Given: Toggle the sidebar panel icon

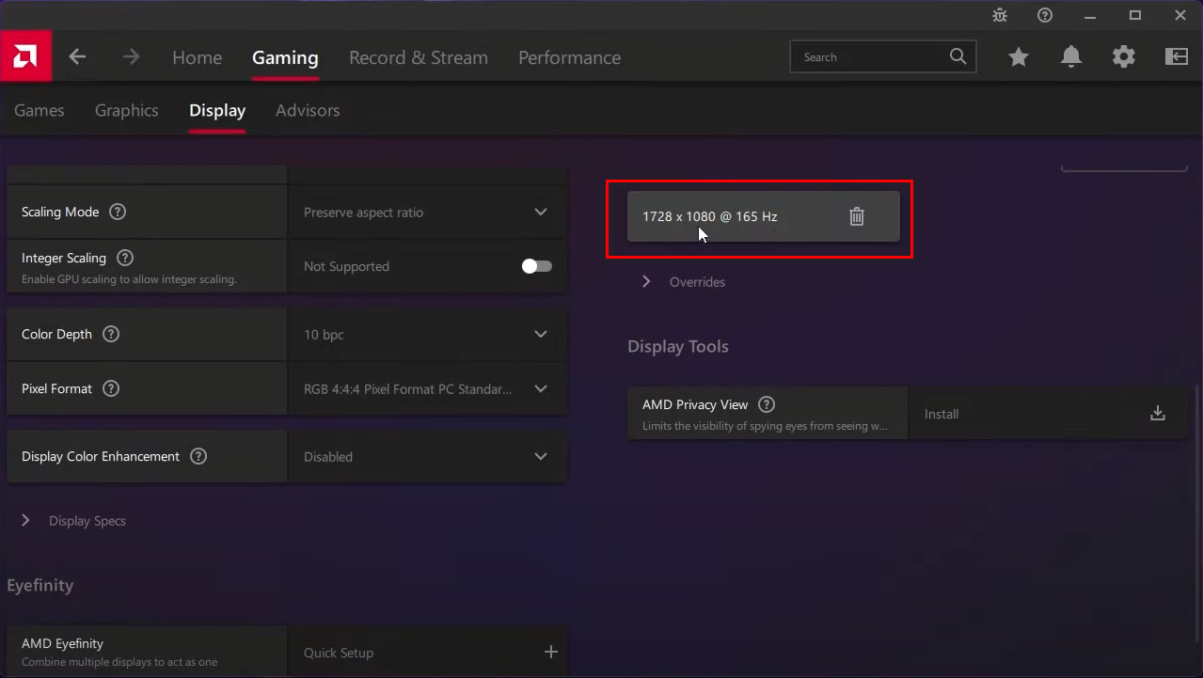Looking at the screenshot, I should (x=1177, y=57).
